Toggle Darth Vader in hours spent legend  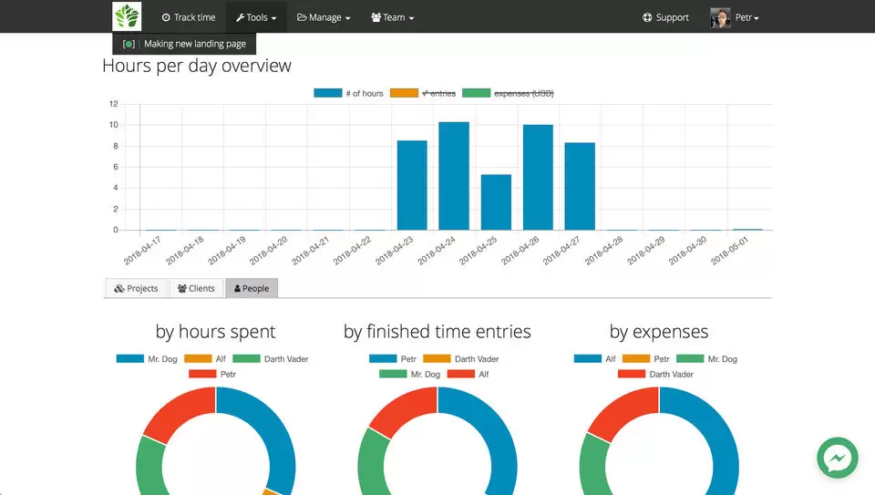(271, 359)
